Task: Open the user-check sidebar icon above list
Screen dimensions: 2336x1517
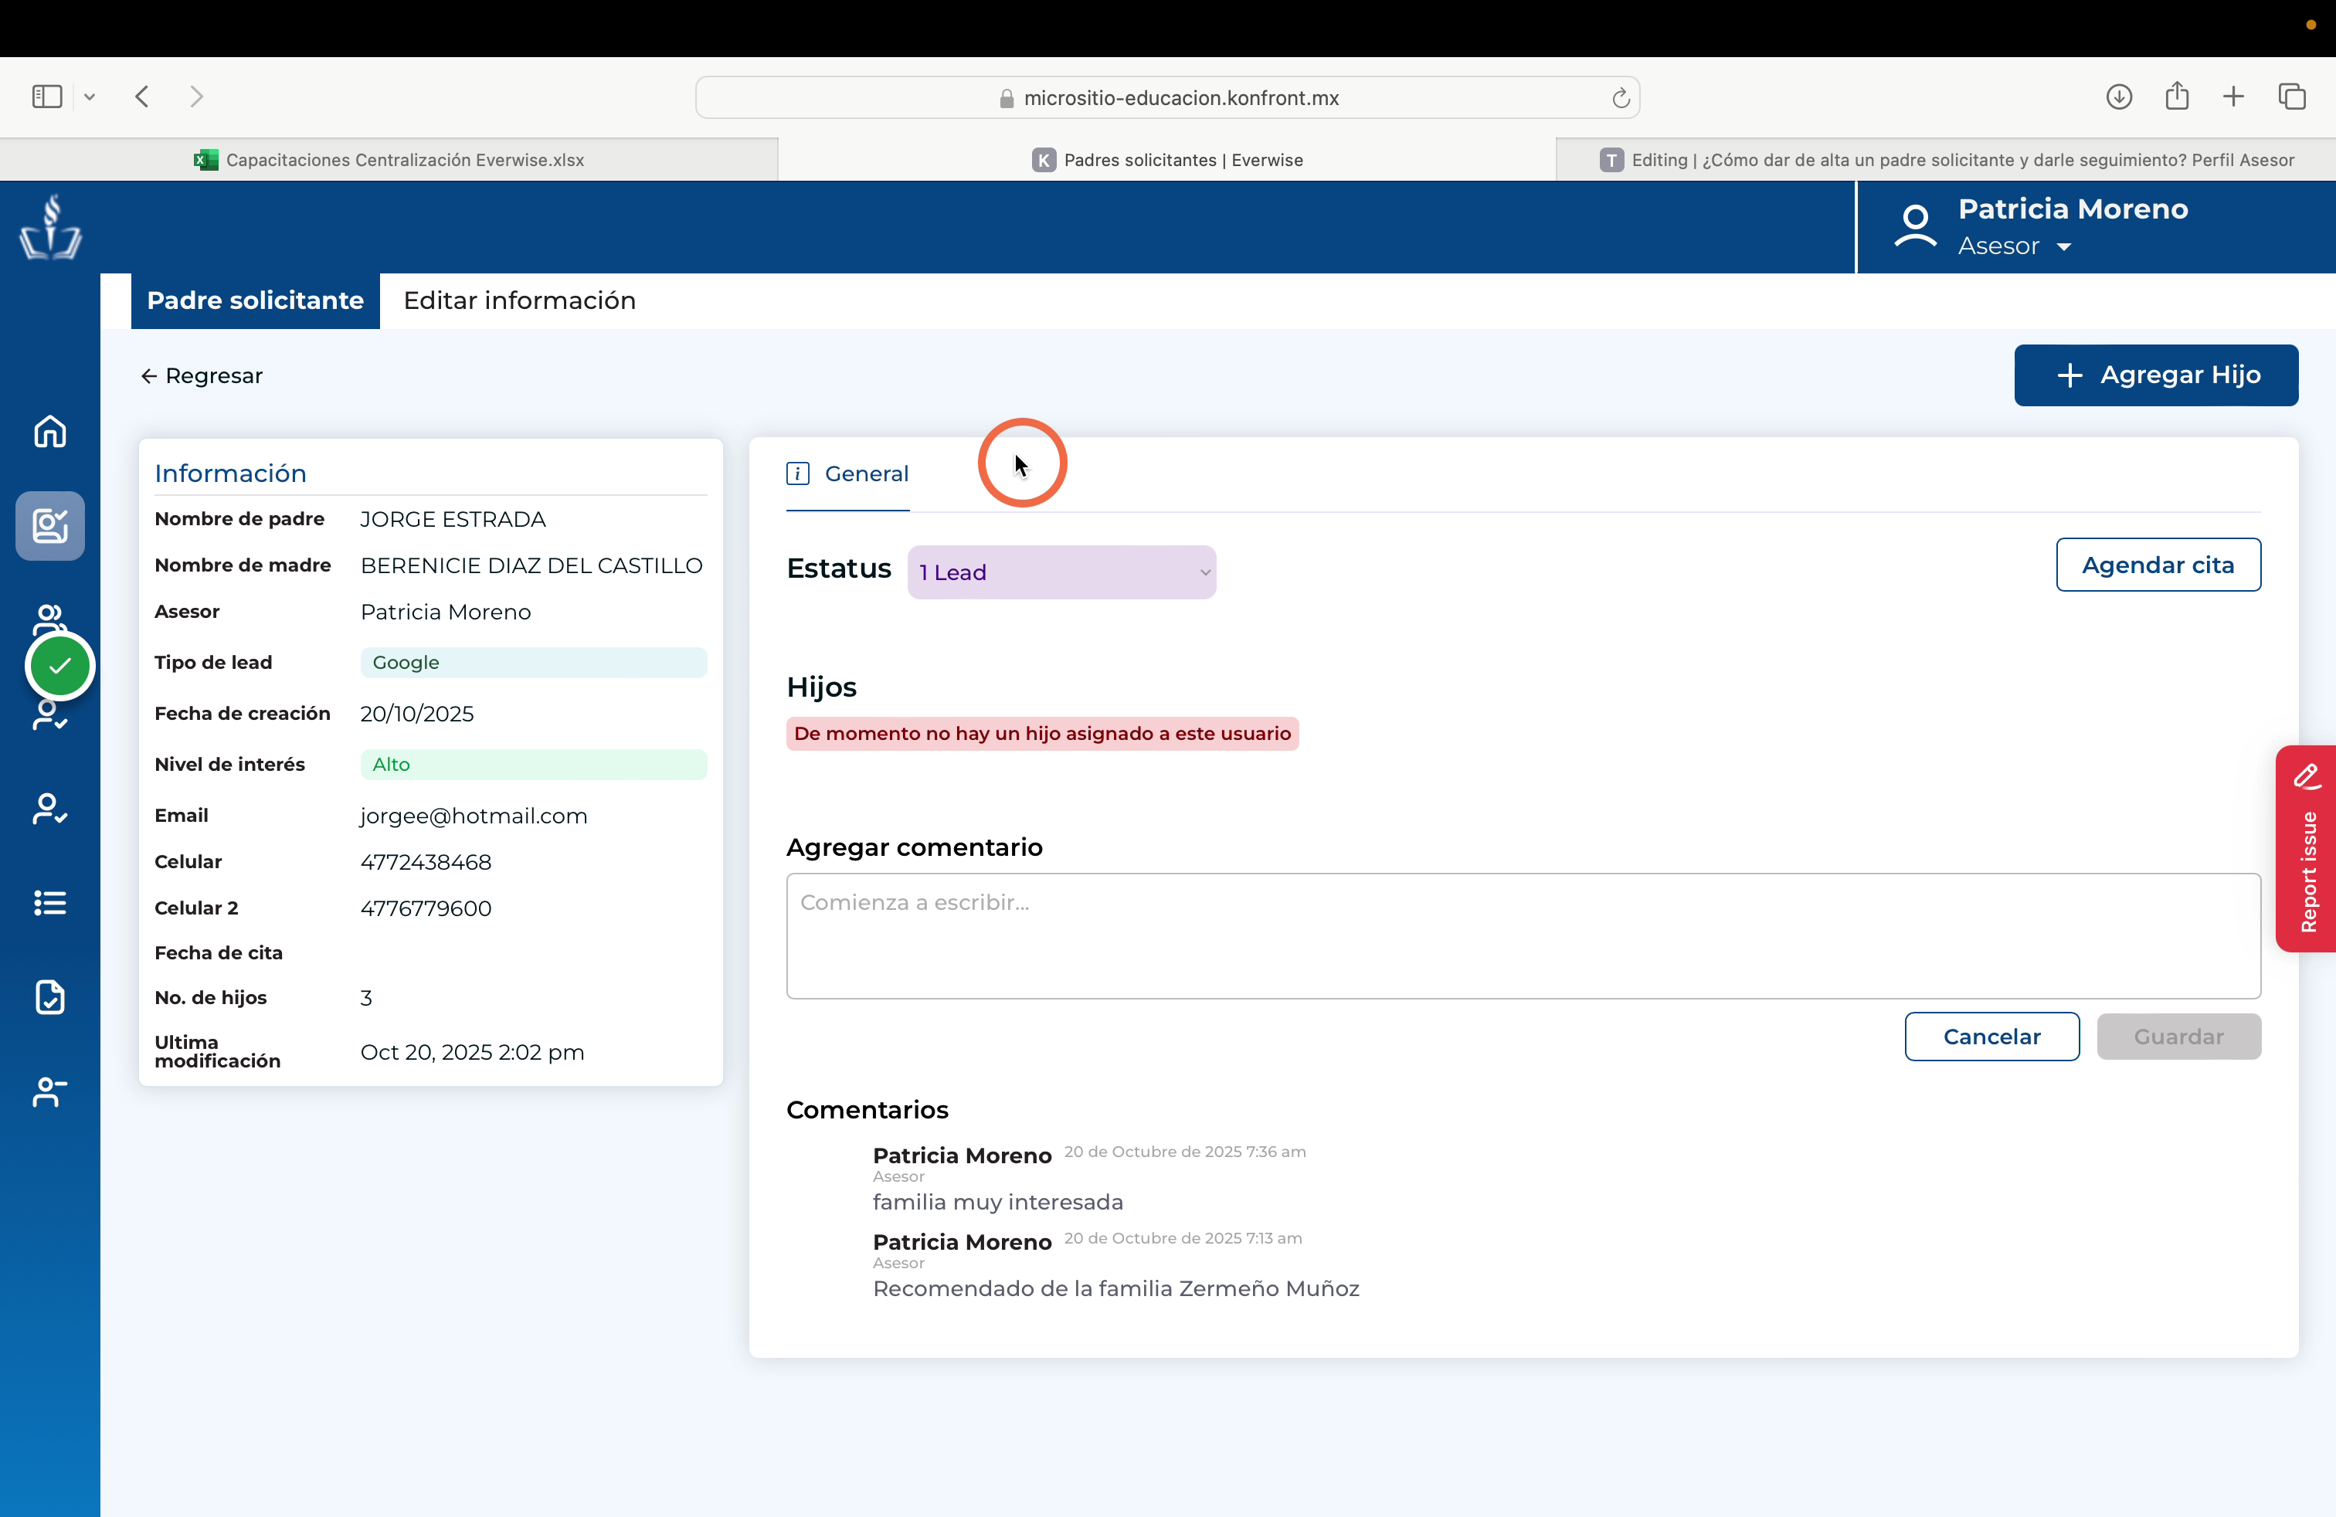Action: [50, 809]
